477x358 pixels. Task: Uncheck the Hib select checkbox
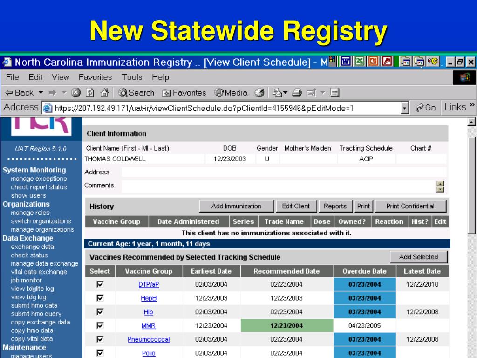[100, 311]
